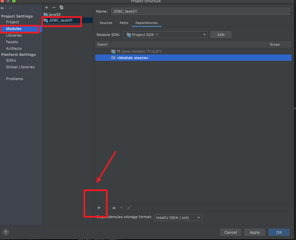Click the Cancel button
The width and height of the screenshot is (296, 240).
pyautogui.click(x=230, y=232)
